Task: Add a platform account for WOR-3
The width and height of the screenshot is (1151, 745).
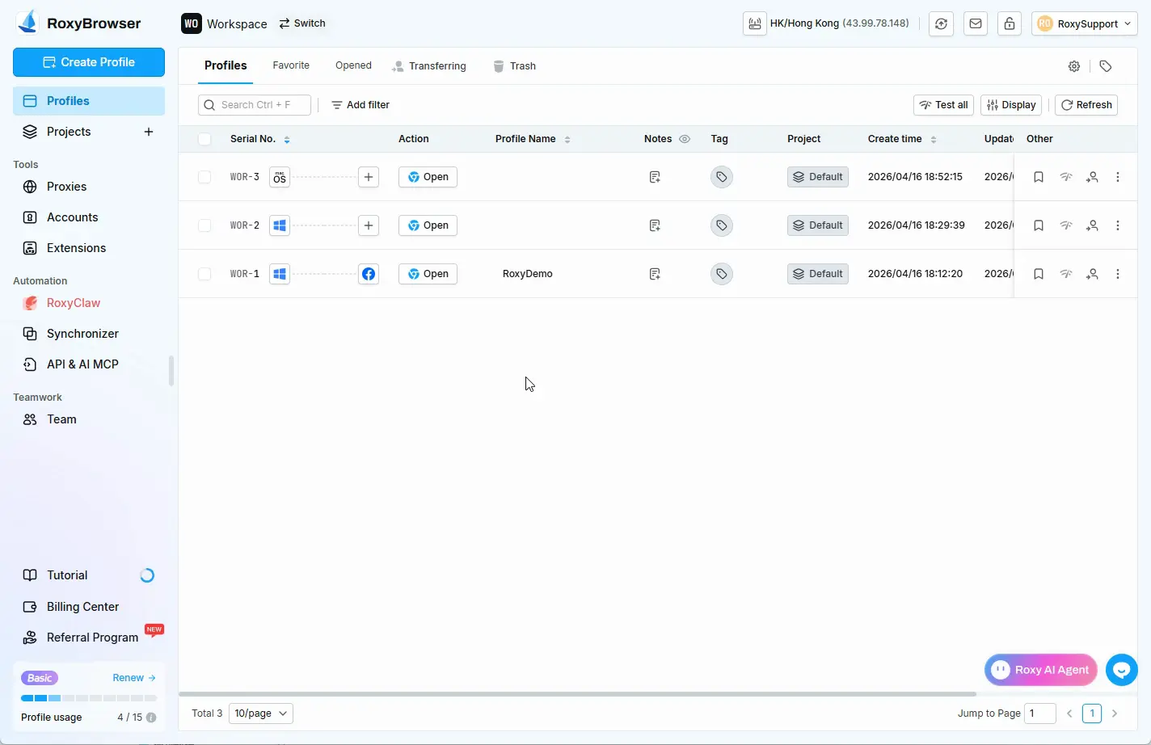Action: pos(369,177)
